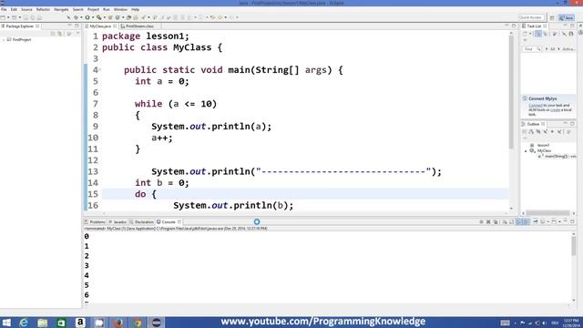
Task: Click the Windows Start button
Action: [x=6, y=322]
